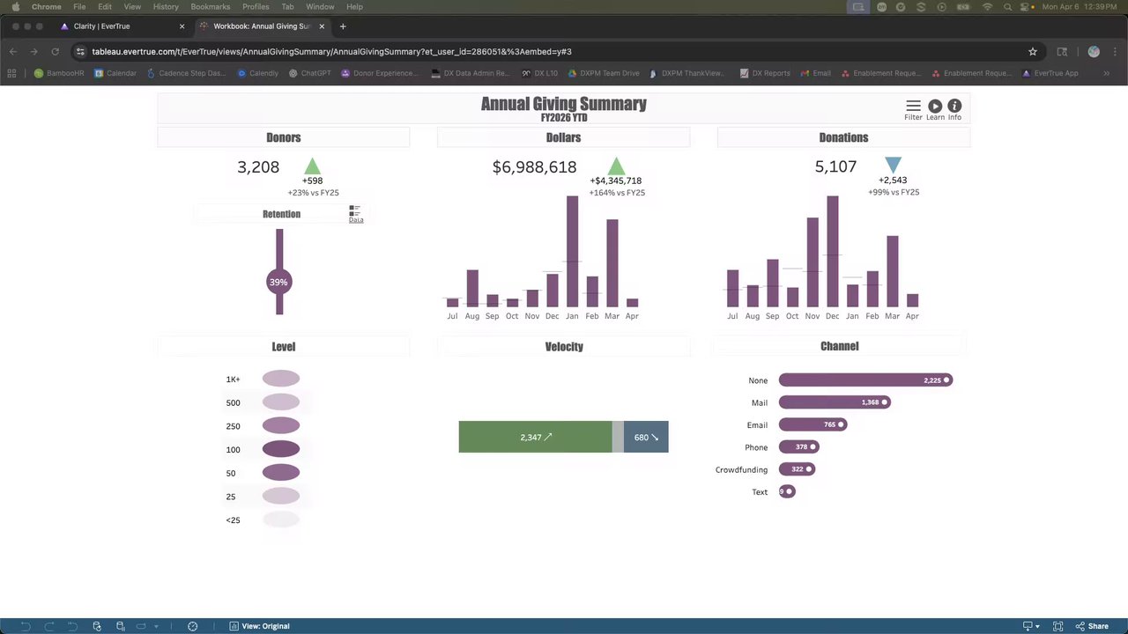The image size is (1128, 634).
Task: Click the green 2,347 velocity segment
Action: pyautogui.click(x=535, y=437)
